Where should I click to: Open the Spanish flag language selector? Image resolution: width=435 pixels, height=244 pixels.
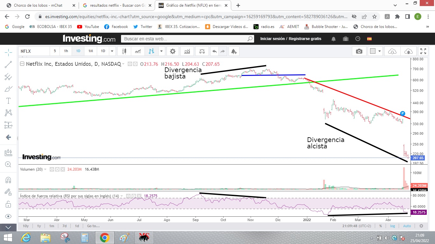[x=369, y=39]
